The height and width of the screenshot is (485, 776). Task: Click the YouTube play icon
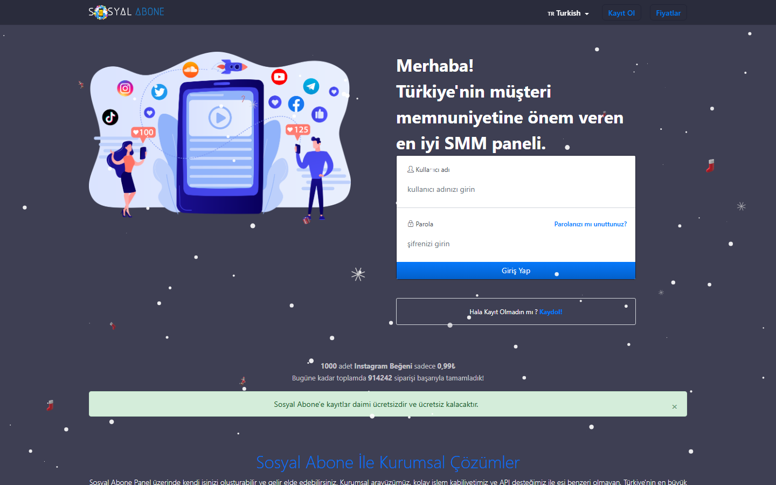click(279, 77)
